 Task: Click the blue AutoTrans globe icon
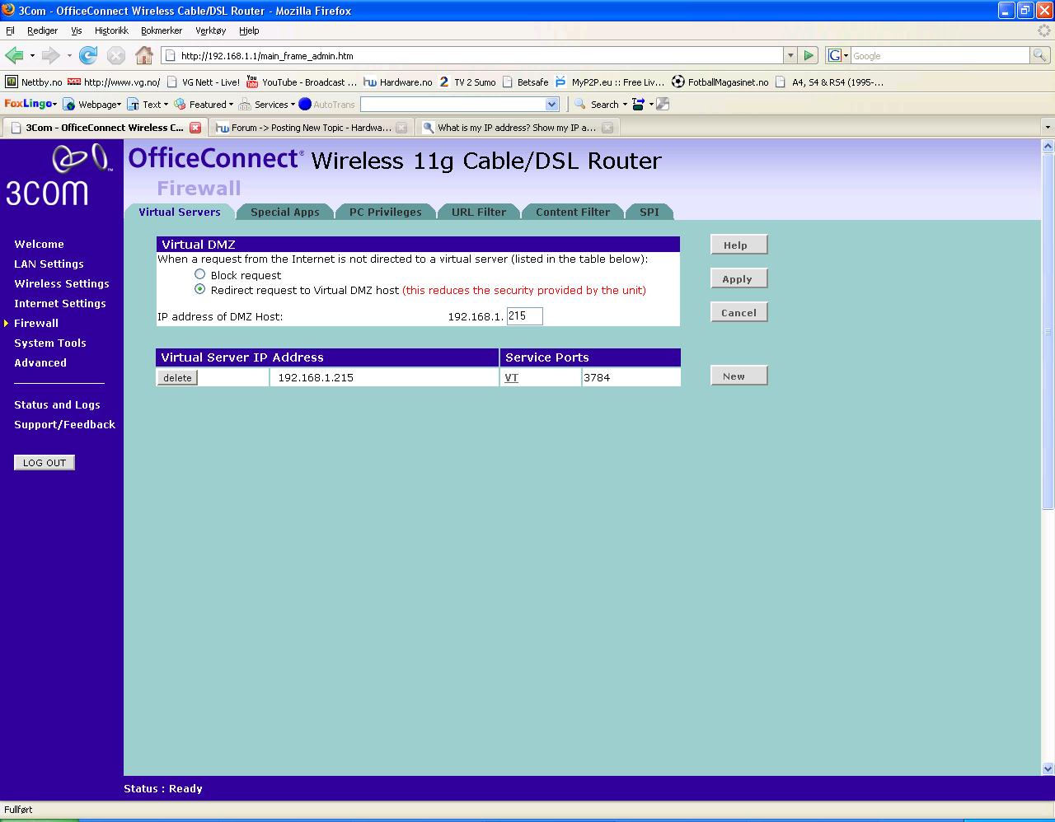pyautogui.click(x=305, y=104)
